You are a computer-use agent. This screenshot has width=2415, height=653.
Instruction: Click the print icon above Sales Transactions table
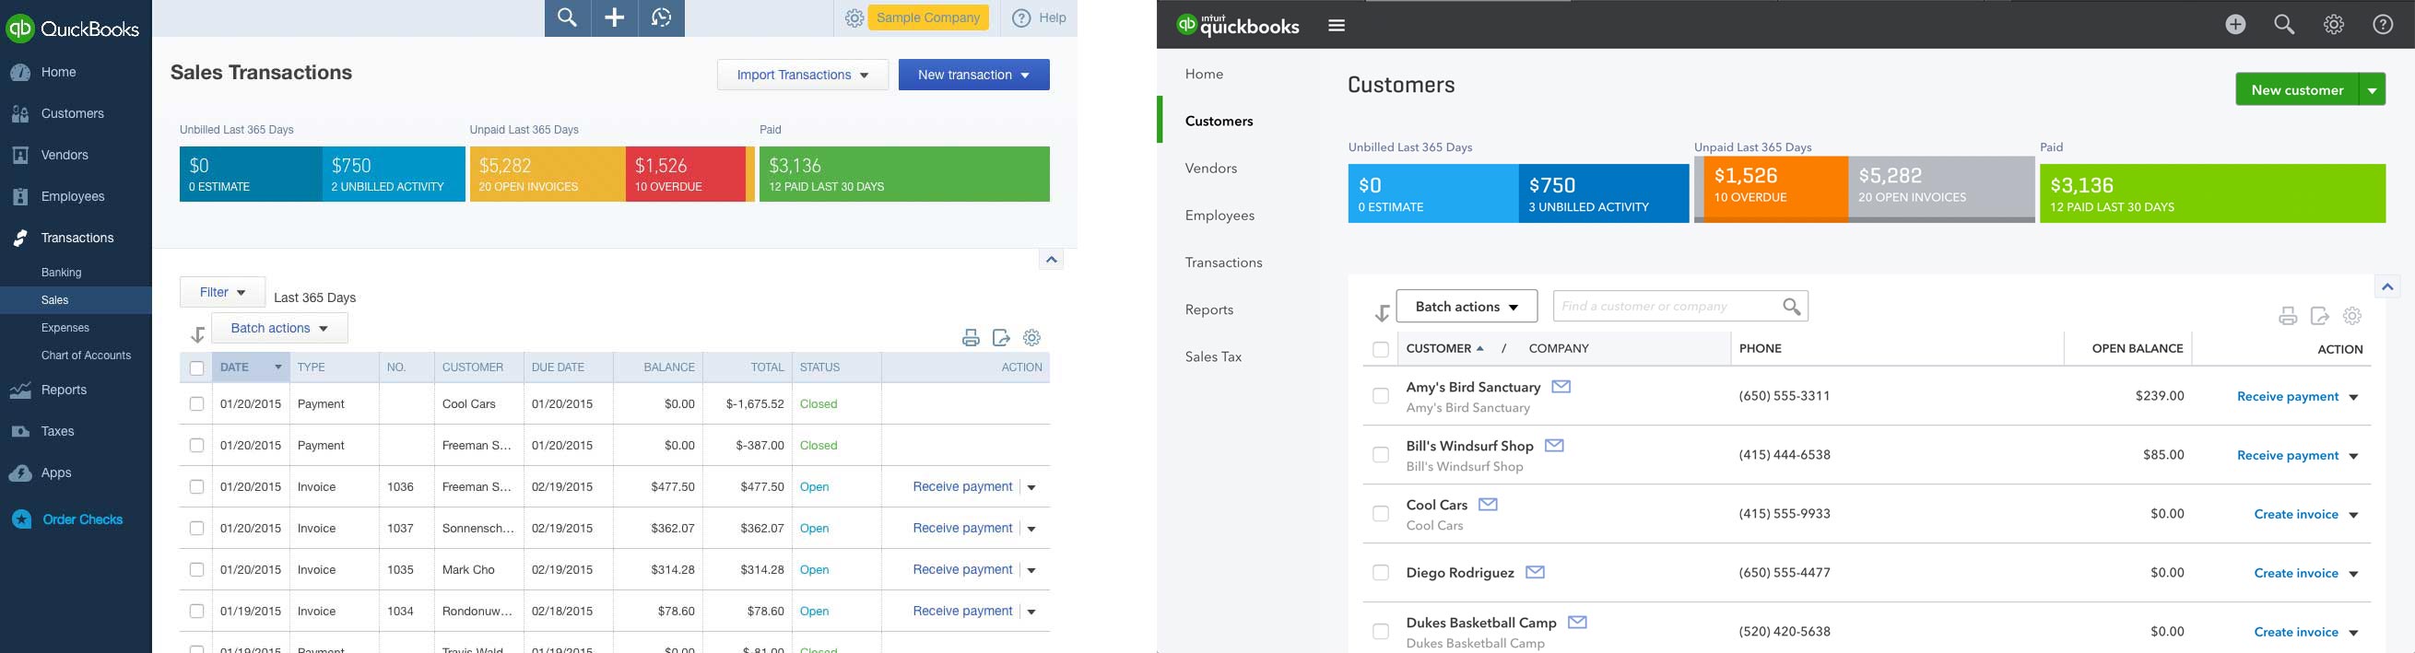(x=972, y=338)
